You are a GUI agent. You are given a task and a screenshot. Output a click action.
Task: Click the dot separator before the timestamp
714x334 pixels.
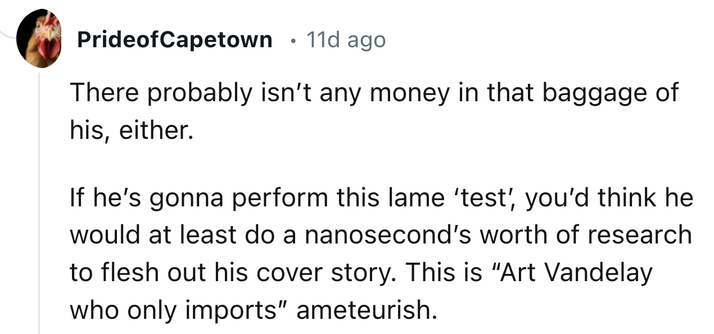click(289, 40)
